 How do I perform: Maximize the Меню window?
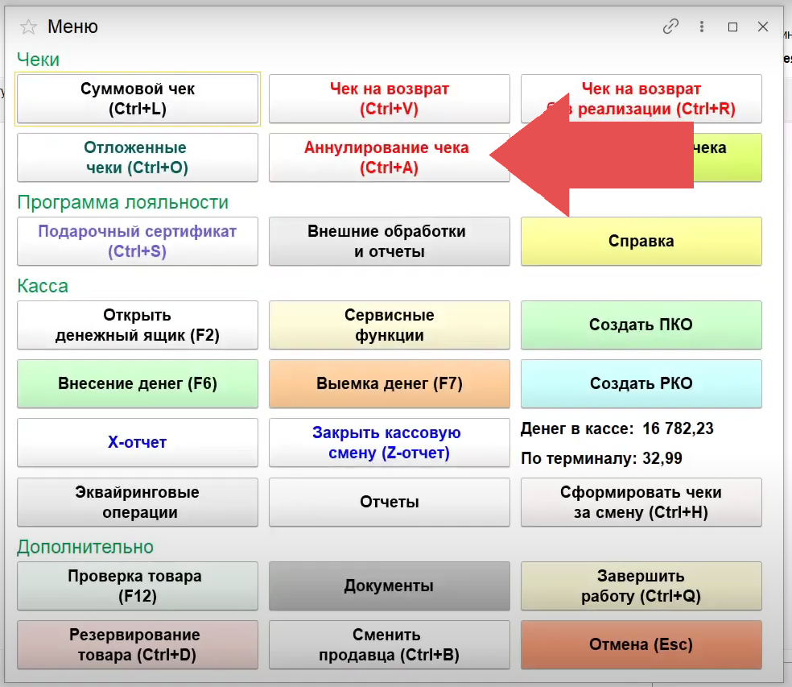732,27
